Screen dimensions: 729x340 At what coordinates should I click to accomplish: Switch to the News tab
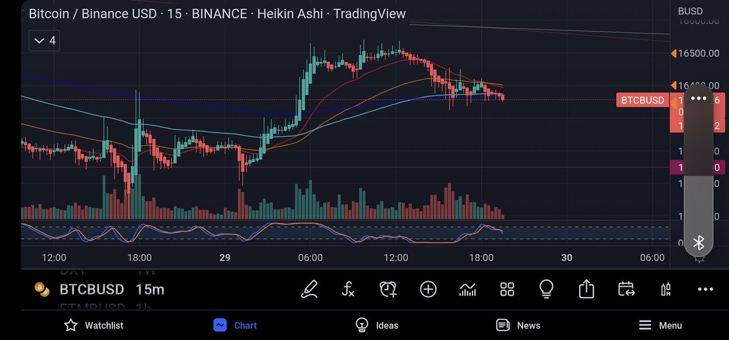pyautogui.click(x=518, y=325)
